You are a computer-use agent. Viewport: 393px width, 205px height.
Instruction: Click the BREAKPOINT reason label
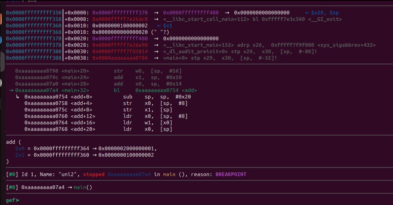pos(231,174)
